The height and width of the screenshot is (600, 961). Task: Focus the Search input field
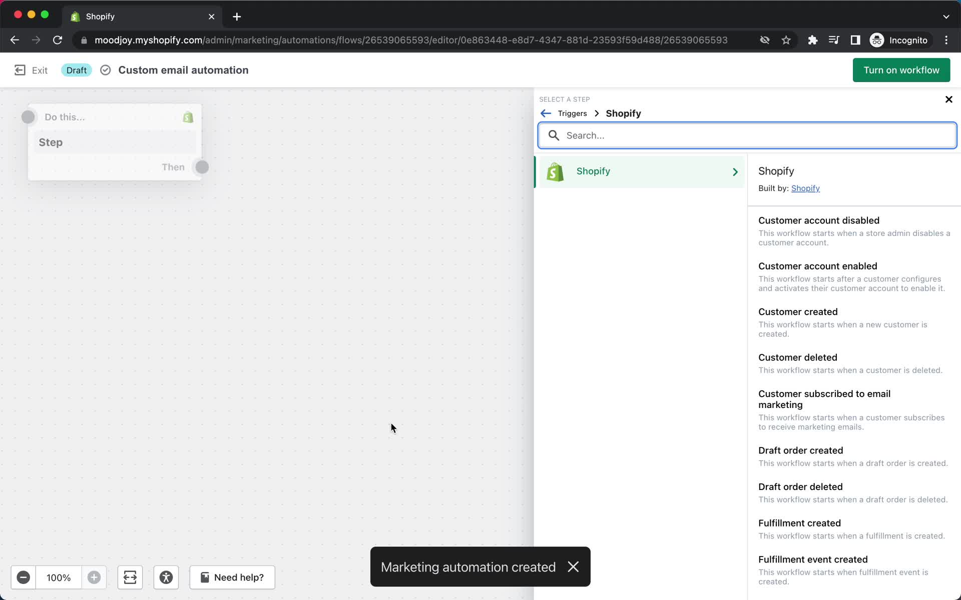pyautogui.click(x=747, y=135)
